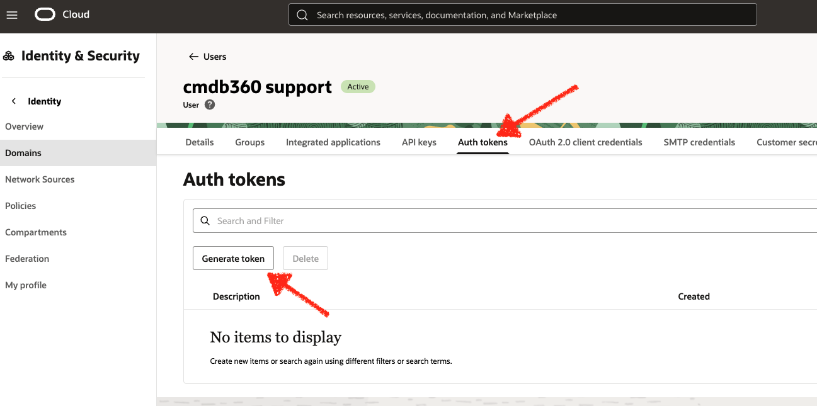
Task: Open Federation in the sidebar
Action: 27,259
